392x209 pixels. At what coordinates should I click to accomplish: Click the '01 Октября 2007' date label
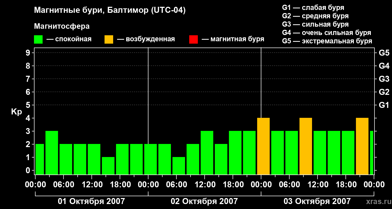pyautogui.click(x=91, y=201)
